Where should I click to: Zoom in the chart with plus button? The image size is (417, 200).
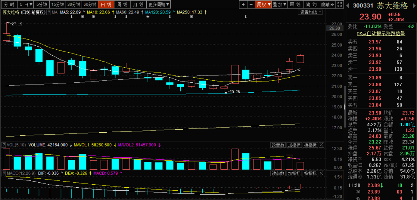pyautogui.click(x=243, y=5)
